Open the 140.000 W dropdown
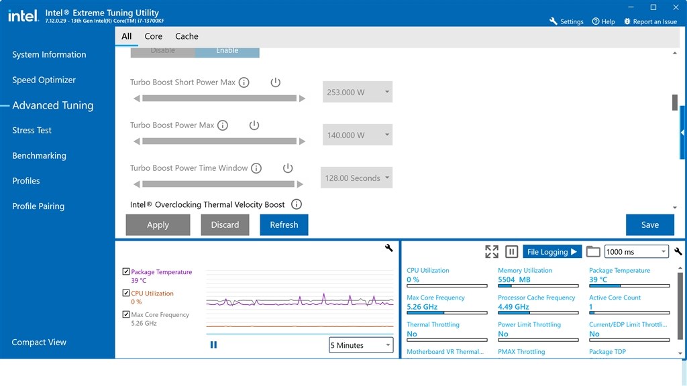The width and height of the screenshot is (687, 386). tap(358, 135)
